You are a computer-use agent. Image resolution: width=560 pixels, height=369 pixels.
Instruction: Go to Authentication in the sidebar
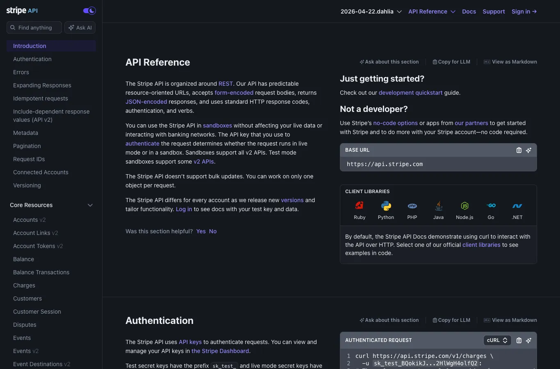pos(32,59)
